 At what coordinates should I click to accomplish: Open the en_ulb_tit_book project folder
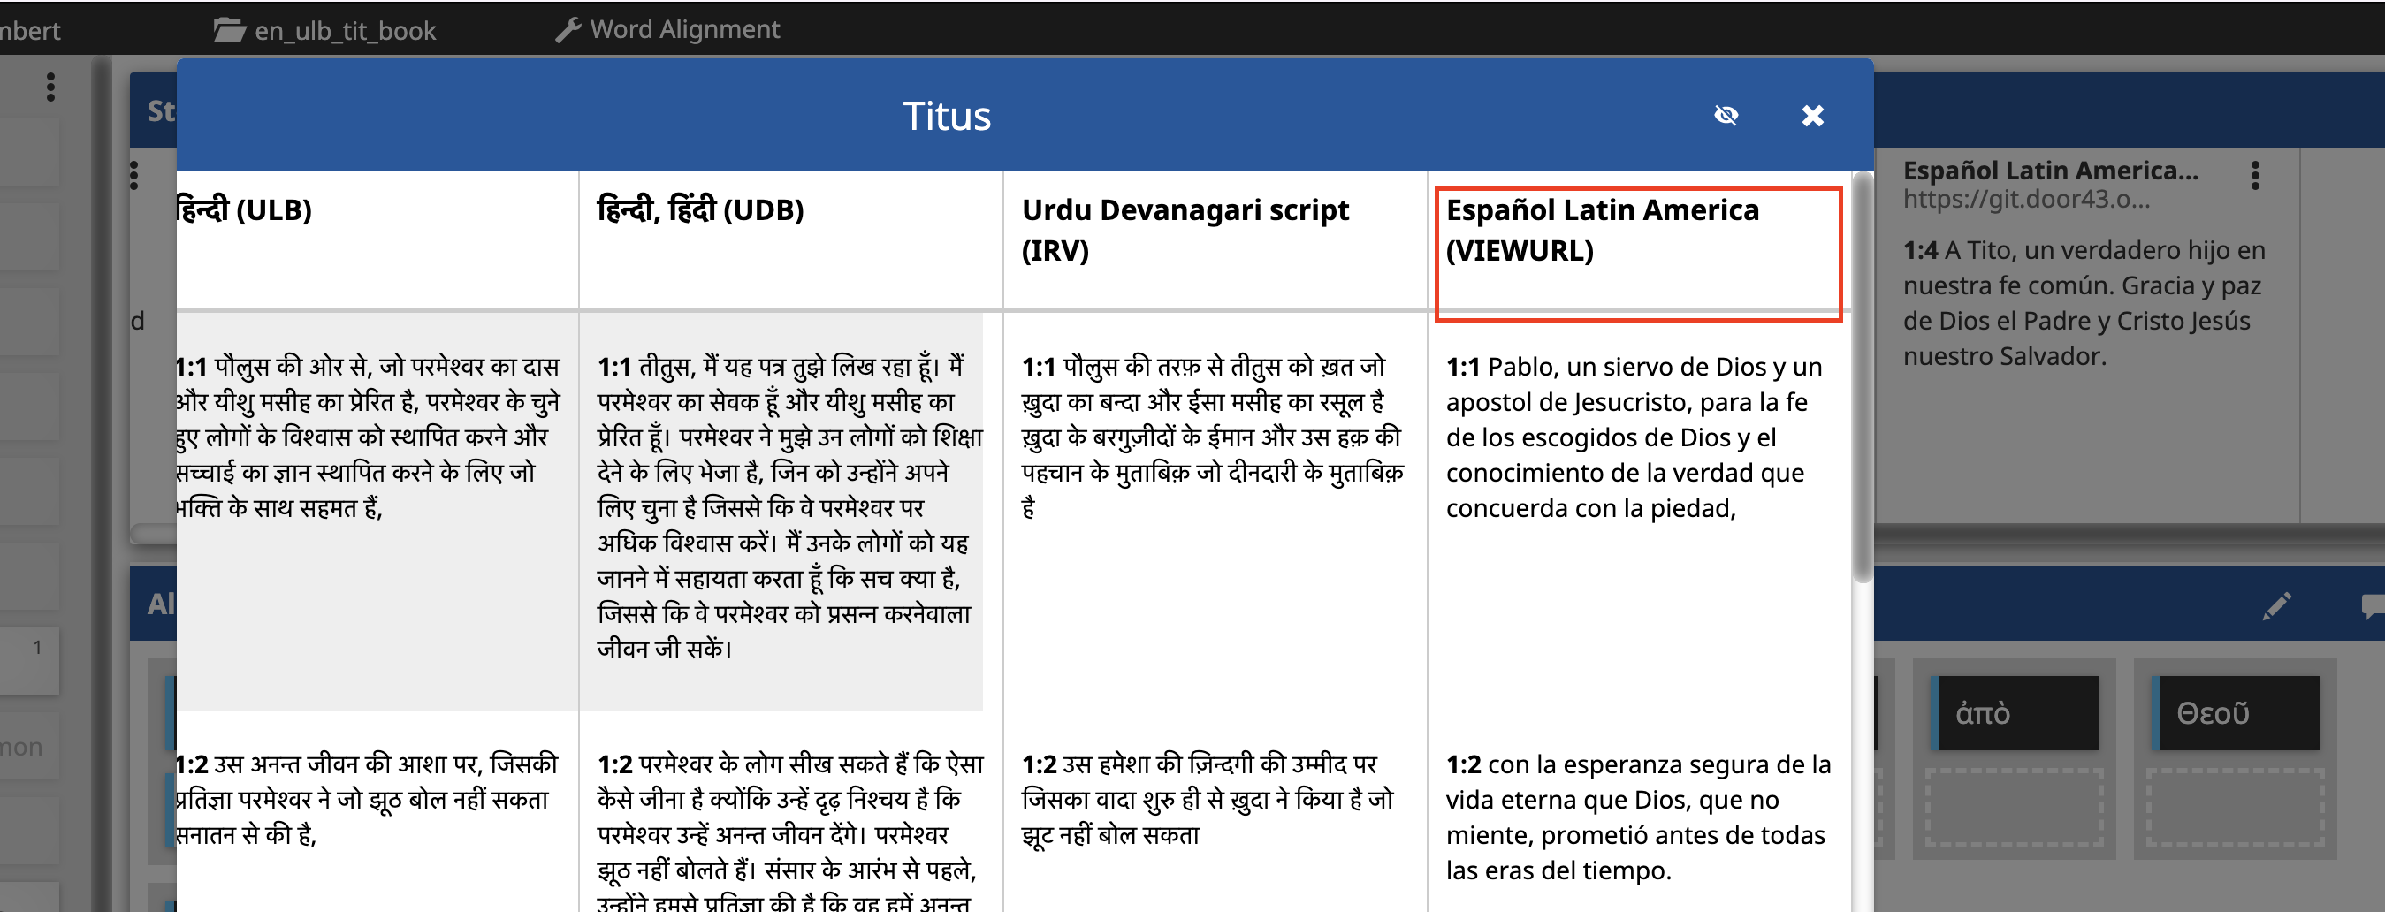(x=325, y=30)
